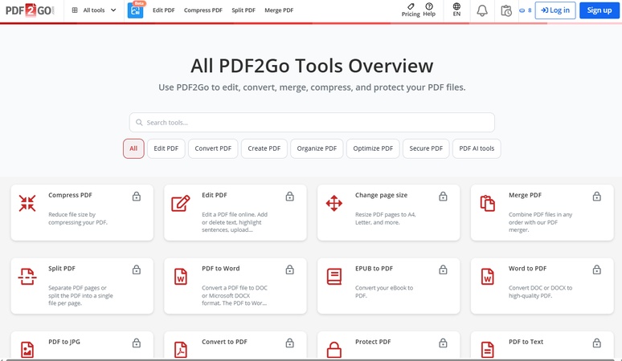Focus the Search tools field
This screenshot has width=622, height=361.
(x=312, y=122)
